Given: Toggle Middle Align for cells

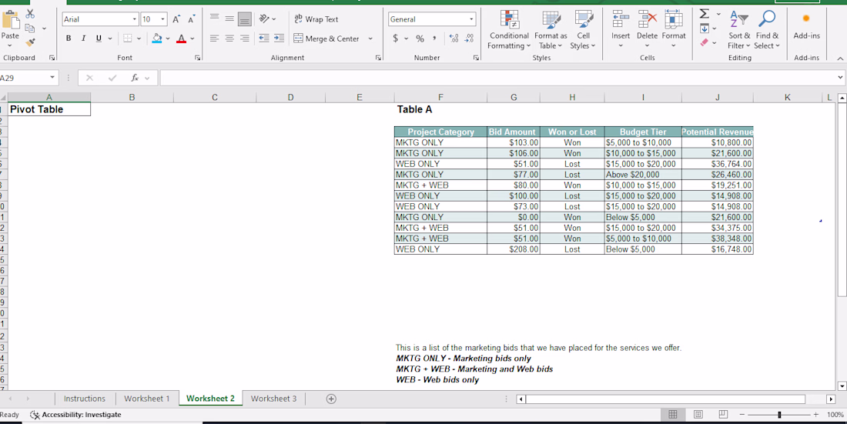Looking at the screenshot, I should [x=229, y=19].
